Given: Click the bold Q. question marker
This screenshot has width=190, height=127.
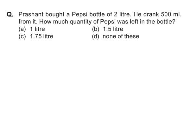Looking at the screenshot, I should coord(10,15).
